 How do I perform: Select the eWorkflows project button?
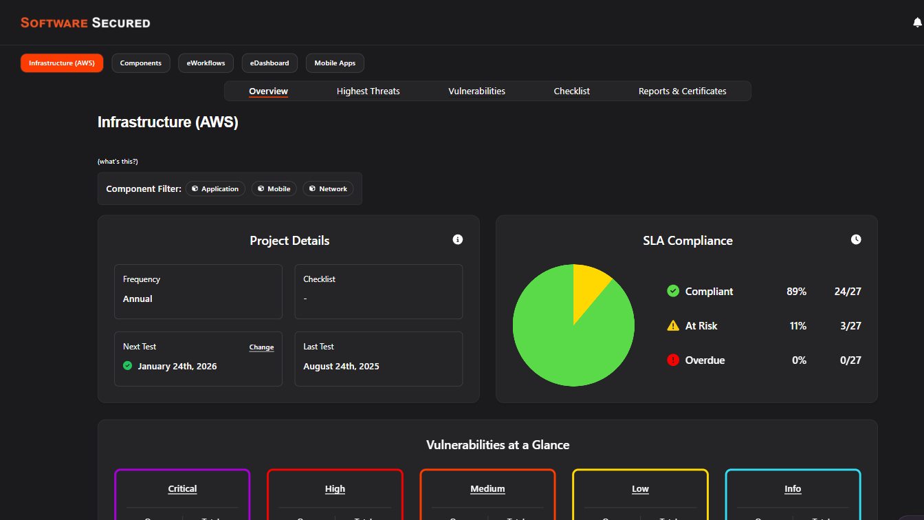[x=206, y=63]
